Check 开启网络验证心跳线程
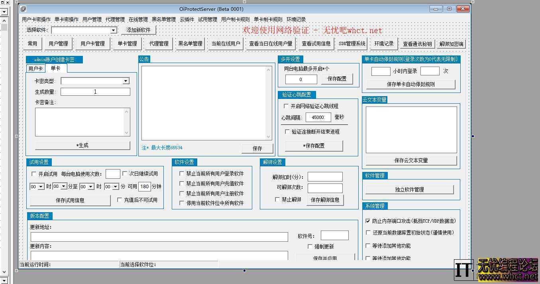This screenshot has height=284, width=540. (x=286, y=106)
